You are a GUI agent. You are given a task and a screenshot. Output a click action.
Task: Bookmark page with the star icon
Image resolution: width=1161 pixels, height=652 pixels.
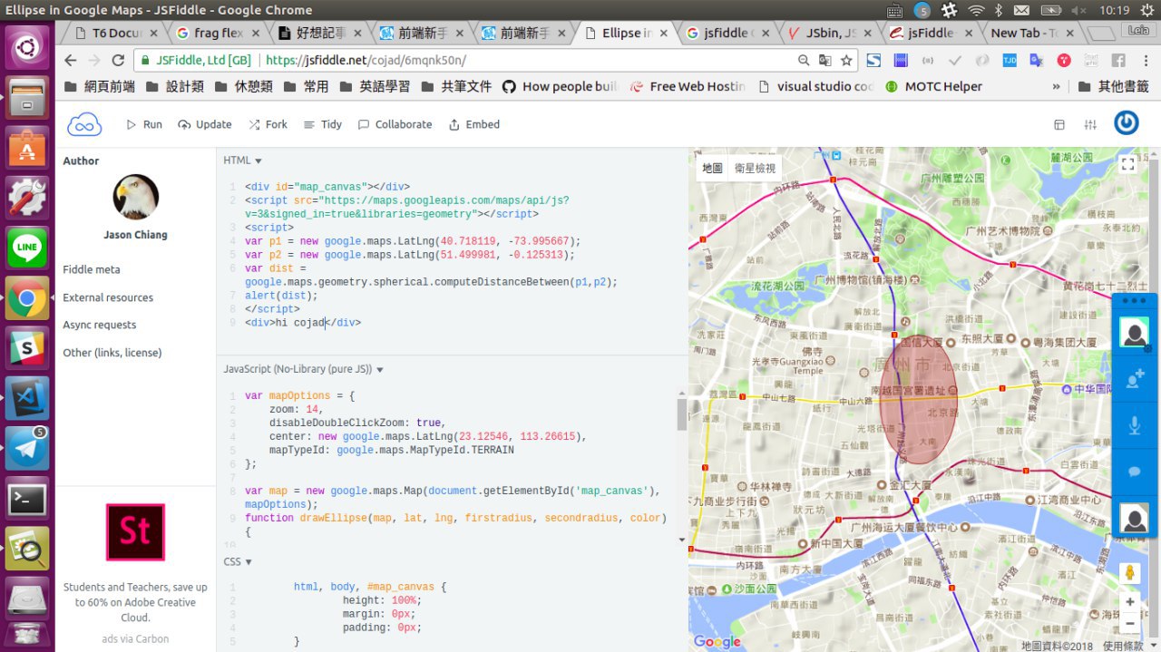pos(846,61)
